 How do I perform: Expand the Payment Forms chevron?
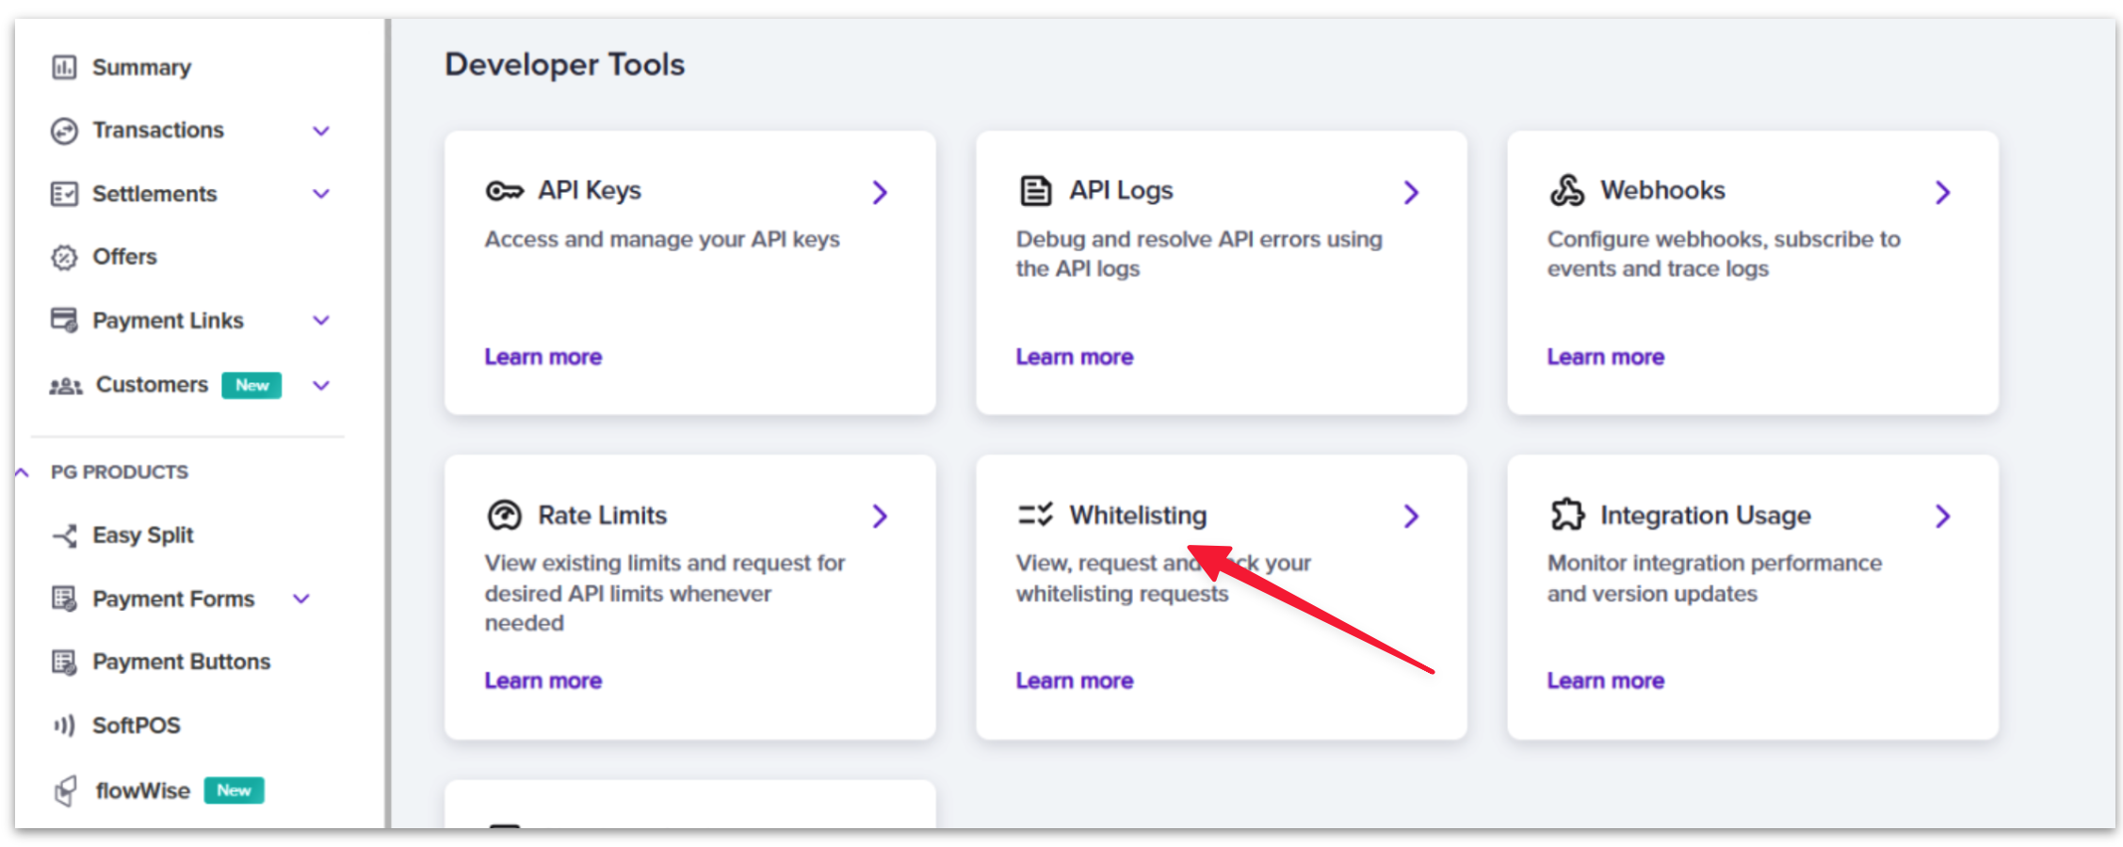[x=301, y=599]
